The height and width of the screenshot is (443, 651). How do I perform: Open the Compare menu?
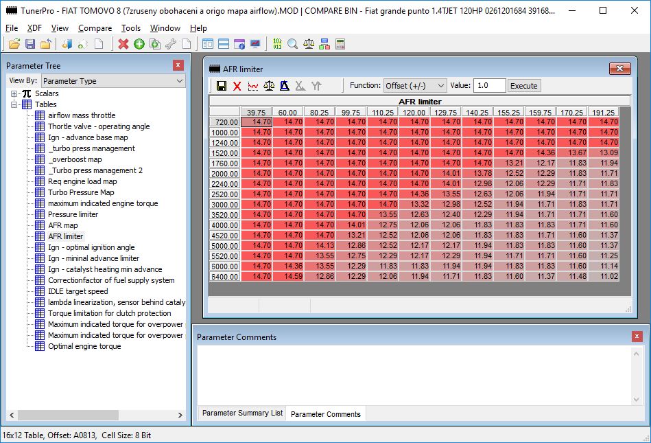95,28
